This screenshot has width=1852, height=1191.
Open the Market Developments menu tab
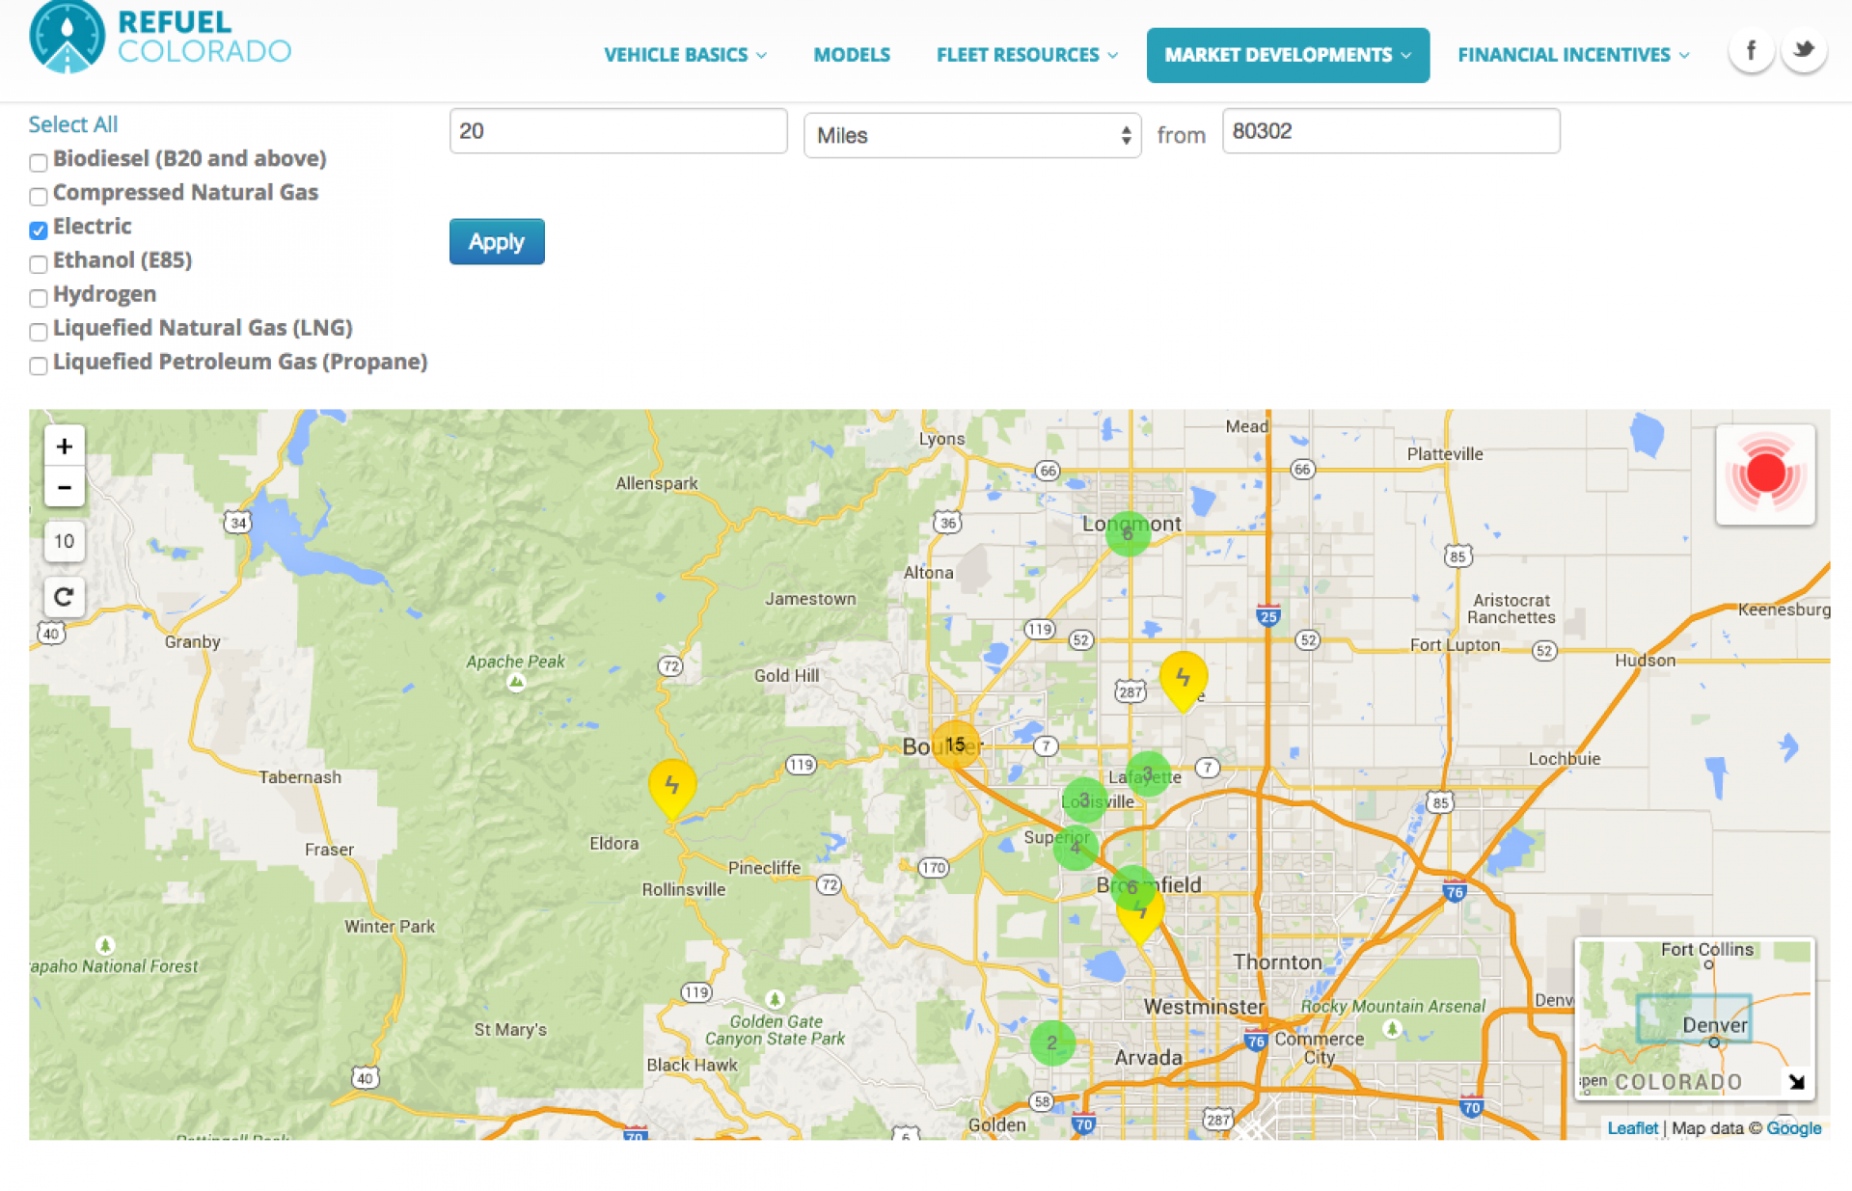click(x=1287, y=55)
